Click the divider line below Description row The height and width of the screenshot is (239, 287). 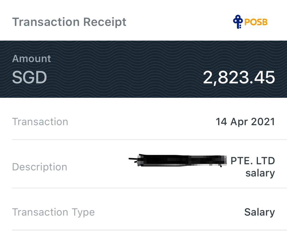coord(143,188)
